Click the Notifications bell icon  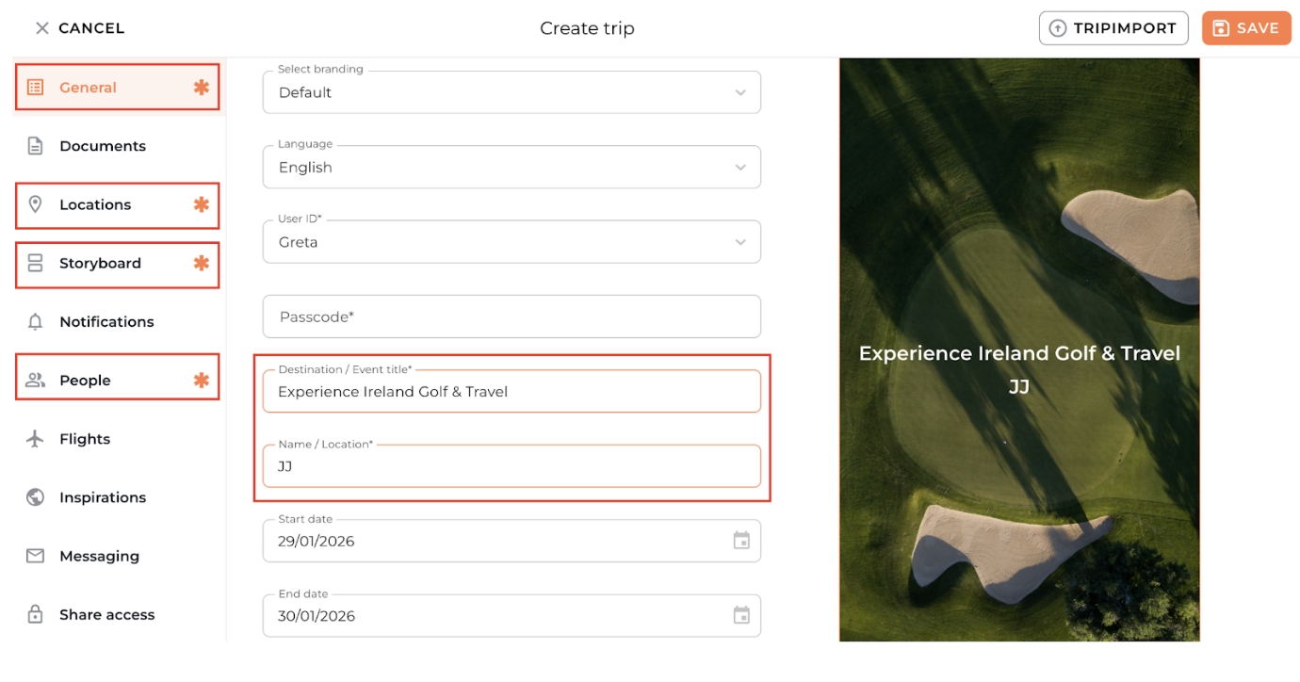pyautogui.click(x=35, y=322)
